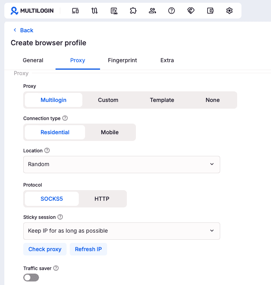Click the Sticky session label text
Screen dimensions: 271x285
(x=39, y=217)
